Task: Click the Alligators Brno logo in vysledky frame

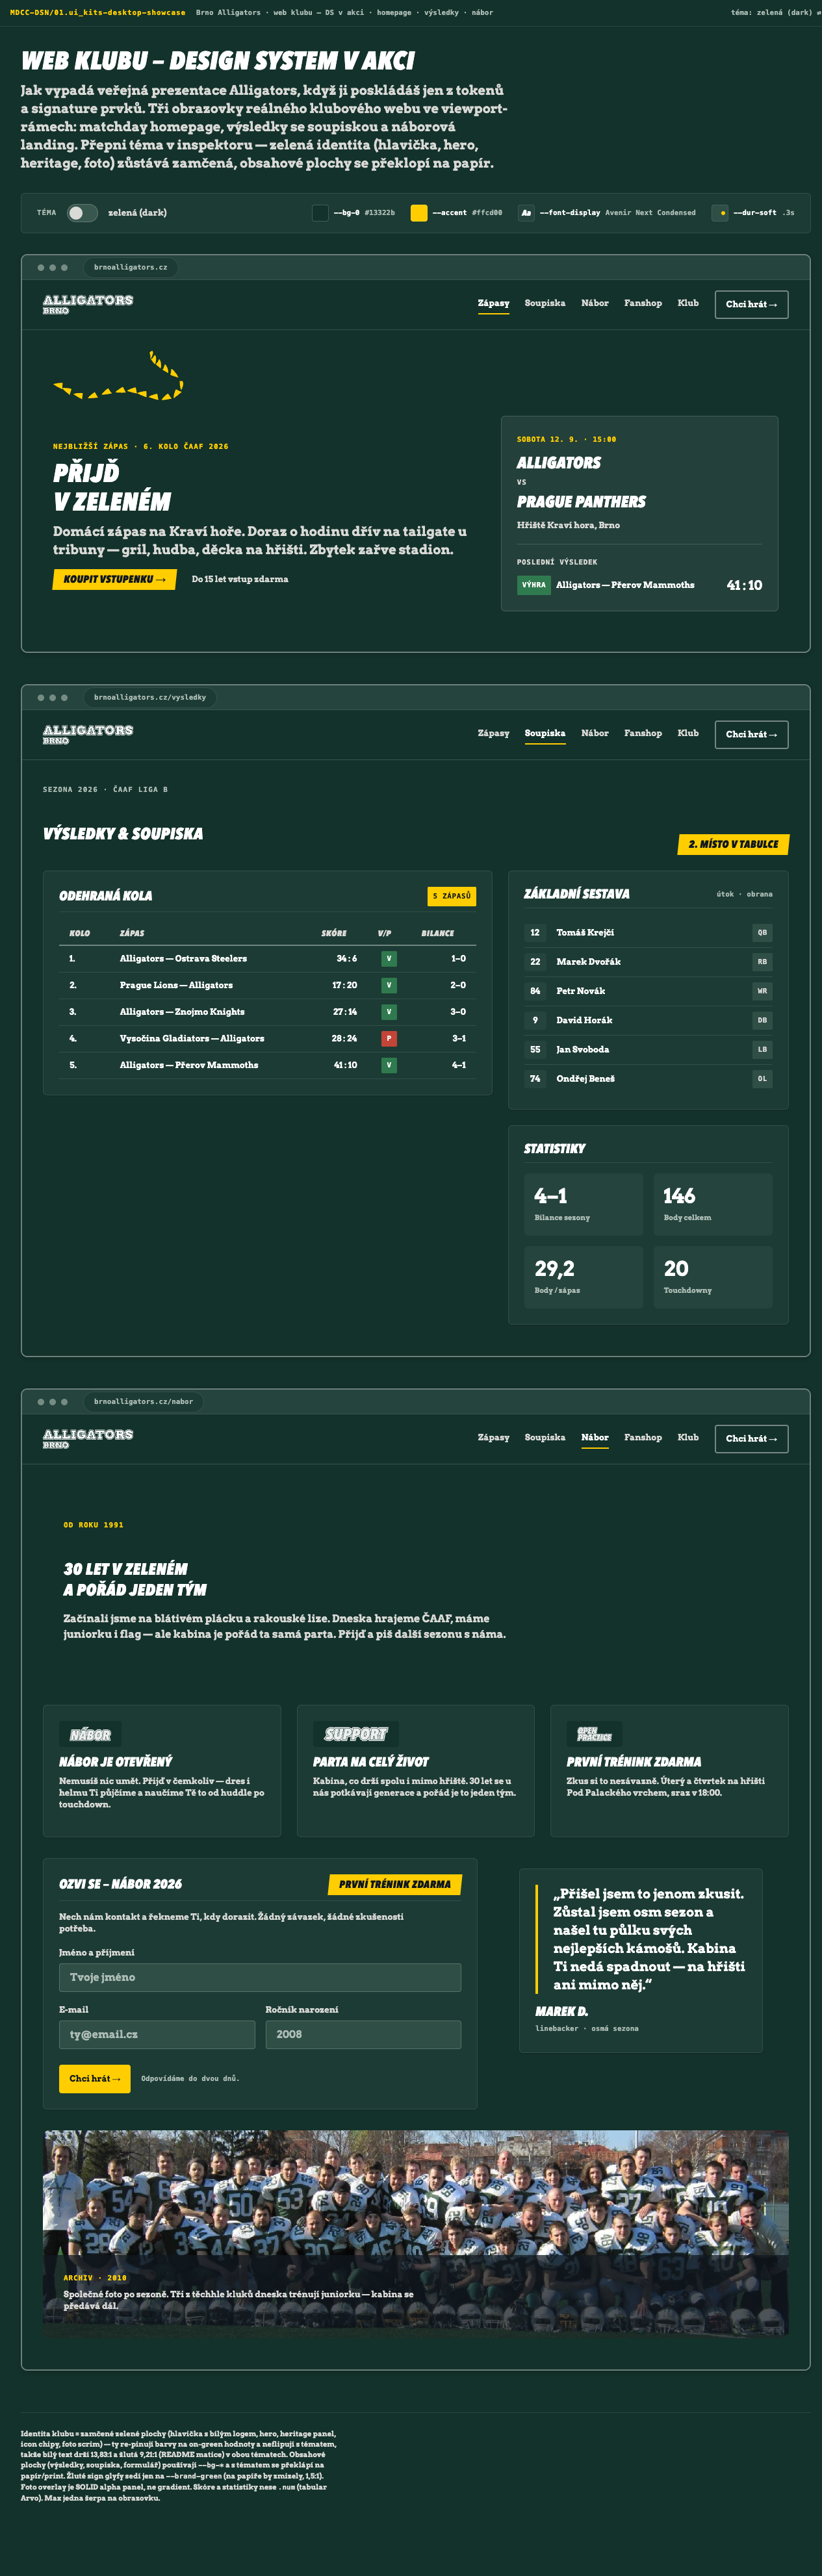Action: pyautogui.click(x=88, y=734)
